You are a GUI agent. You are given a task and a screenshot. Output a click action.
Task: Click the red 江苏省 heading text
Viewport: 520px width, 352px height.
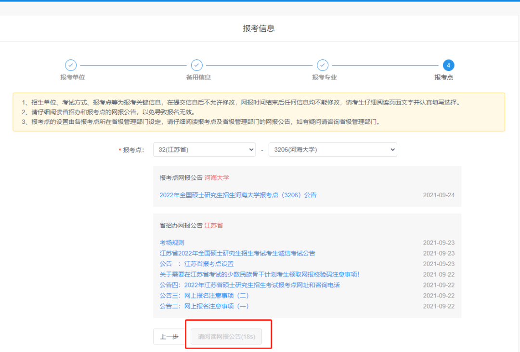[214, 226]
